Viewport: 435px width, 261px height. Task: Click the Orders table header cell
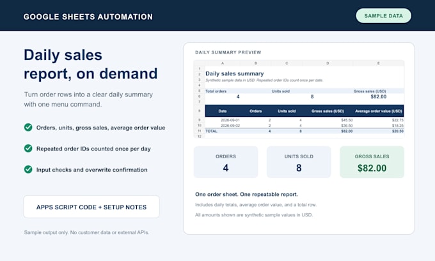[255, 111]
